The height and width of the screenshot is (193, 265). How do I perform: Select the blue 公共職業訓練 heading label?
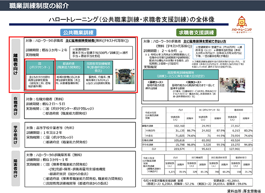click(78, 32)
